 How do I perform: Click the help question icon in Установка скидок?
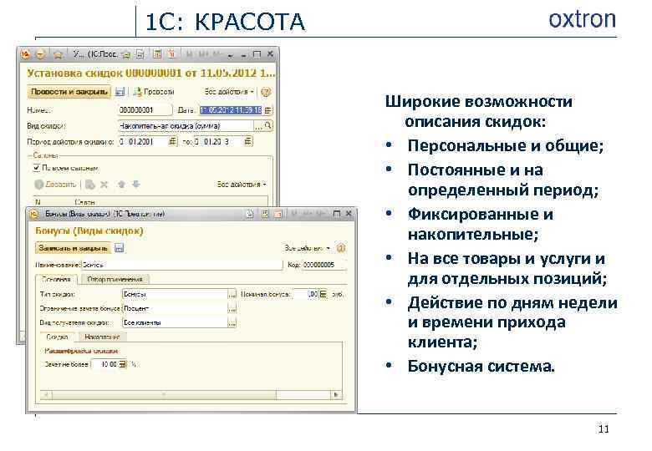tap(266, 92)
